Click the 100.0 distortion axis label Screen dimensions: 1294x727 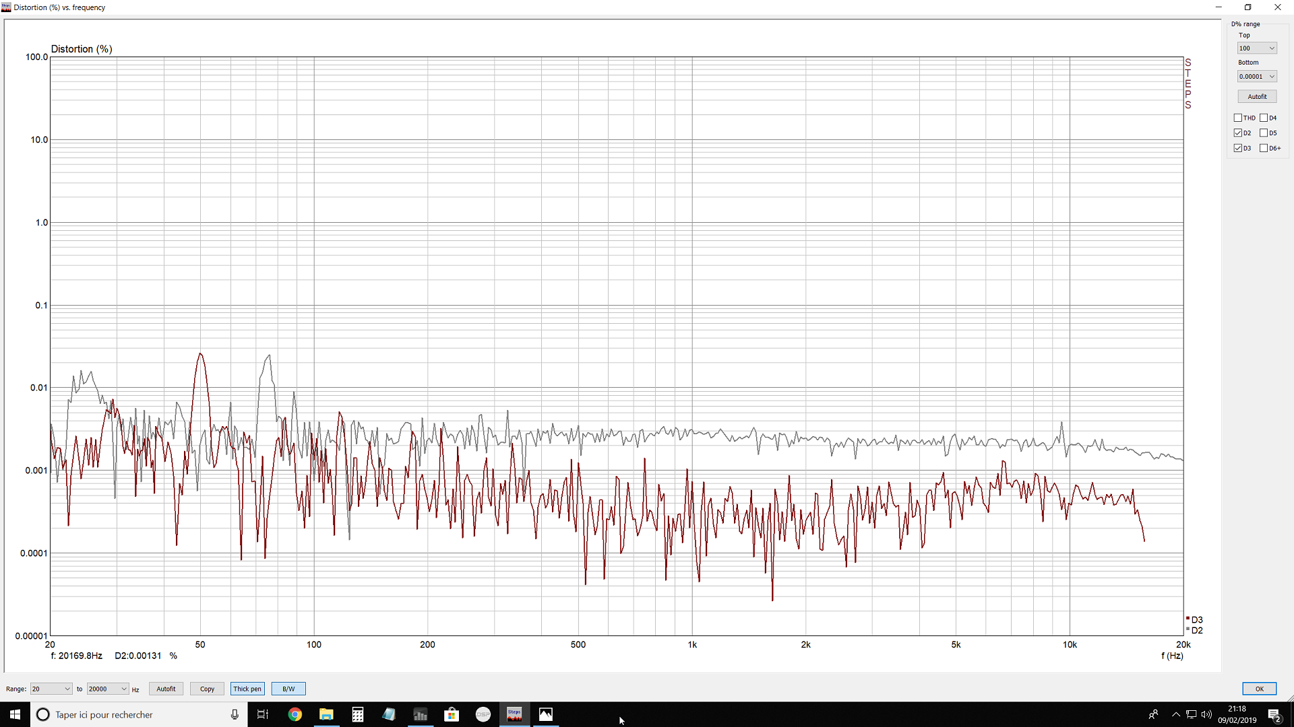point(37,57)
